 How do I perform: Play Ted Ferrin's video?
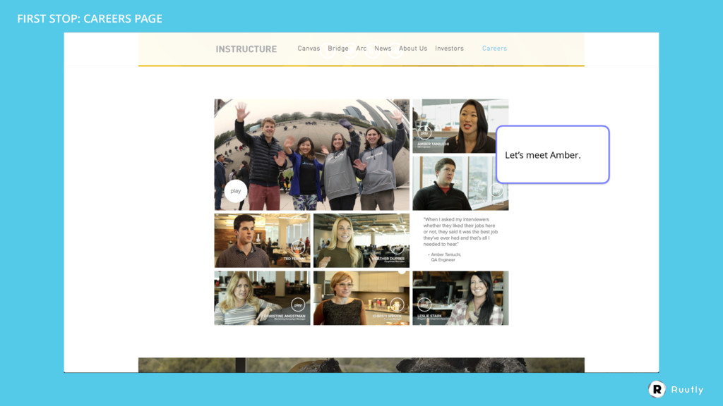(x=298, y=247)
